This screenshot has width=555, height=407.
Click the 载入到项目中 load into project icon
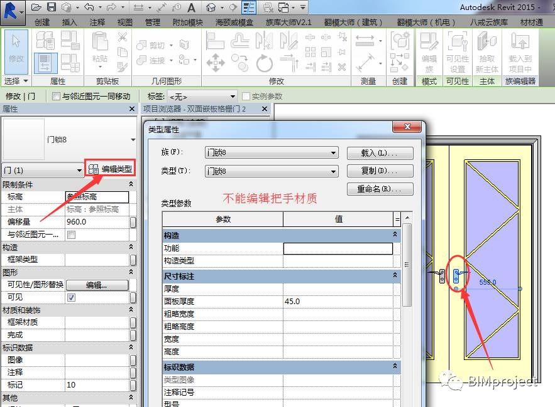[x=520, y=52]
